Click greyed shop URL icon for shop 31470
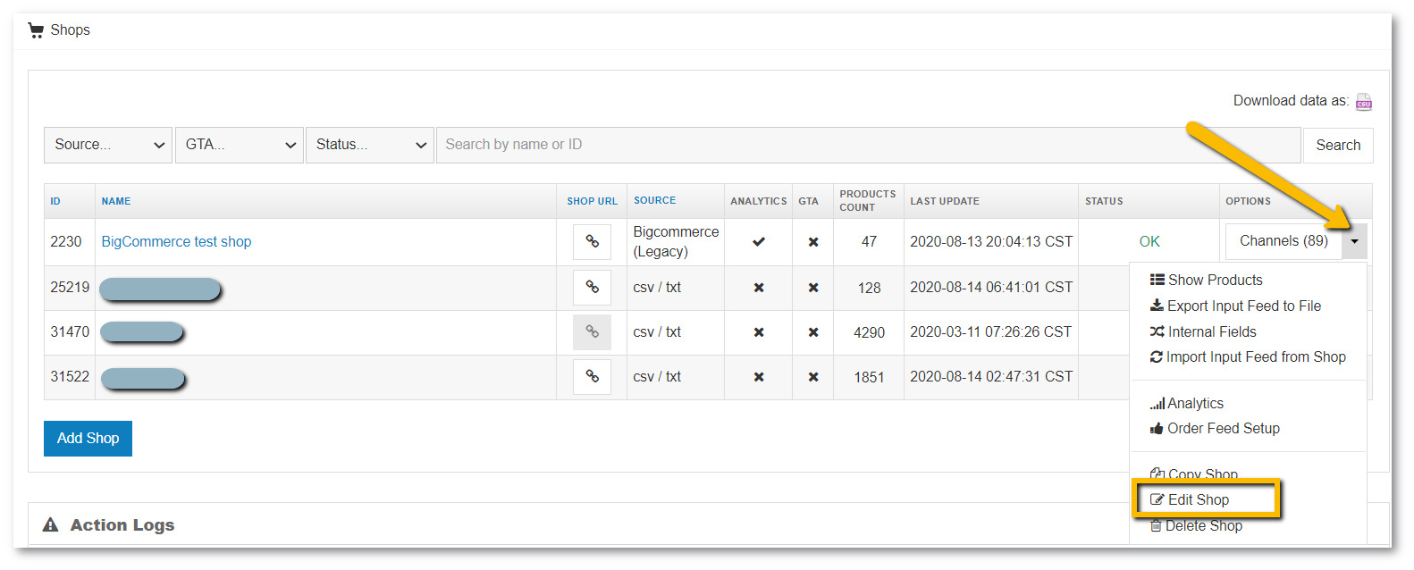The height and width of the screenshot is (570, 1414). [592, 331]
